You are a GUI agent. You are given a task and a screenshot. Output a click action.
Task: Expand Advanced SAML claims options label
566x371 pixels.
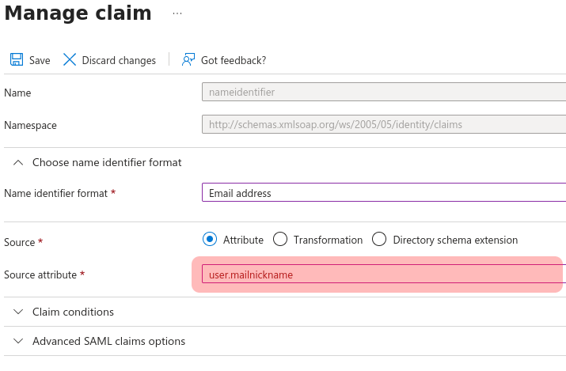[x=108, y=341]
